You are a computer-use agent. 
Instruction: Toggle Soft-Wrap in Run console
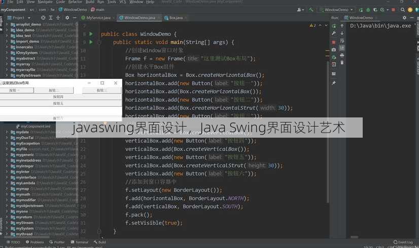click(x=342, y=41)
